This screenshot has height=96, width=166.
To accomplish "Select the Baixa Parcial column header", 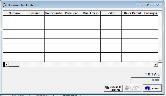I will click(x=132, y=13).
